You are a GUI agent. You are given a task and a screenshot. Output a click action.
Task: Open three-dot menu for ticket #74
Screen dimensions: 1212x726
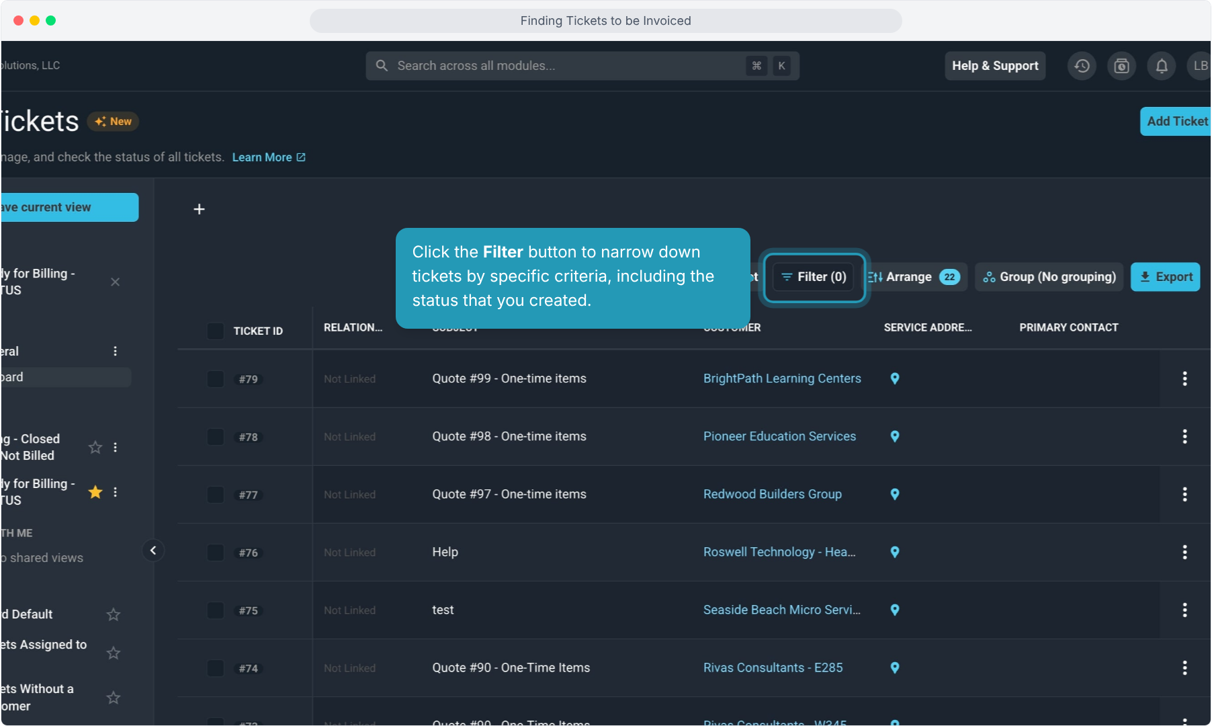(x=1184, y=668)
